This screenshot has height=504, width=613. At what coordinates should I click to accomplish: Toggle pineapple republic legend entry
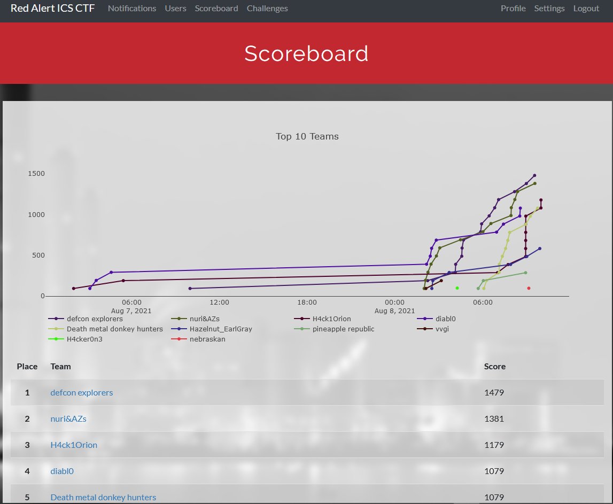pos(334,329)
